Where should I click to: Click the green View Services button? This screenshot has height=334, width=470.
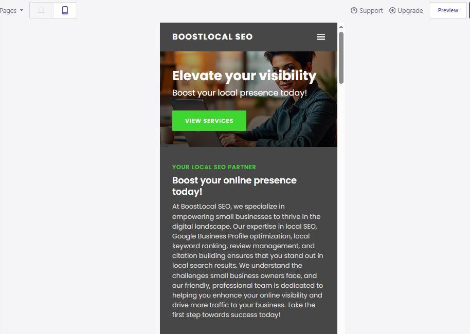pyautogui.click(x=209, y=121)
